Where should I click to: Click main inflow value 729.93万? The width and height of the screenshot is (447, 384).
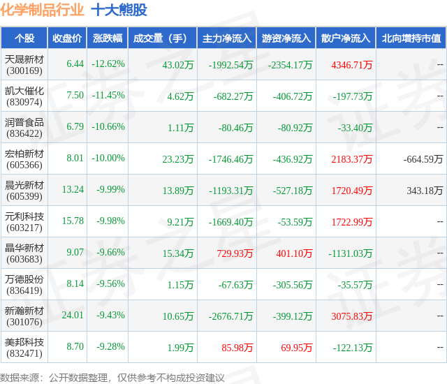(235, 253)
